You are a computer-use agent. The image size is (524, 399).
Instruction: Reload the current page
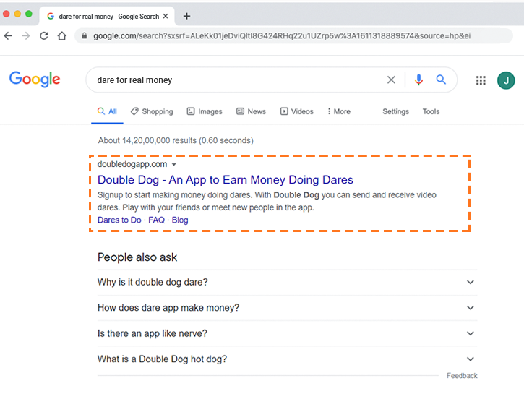[44, 35]
